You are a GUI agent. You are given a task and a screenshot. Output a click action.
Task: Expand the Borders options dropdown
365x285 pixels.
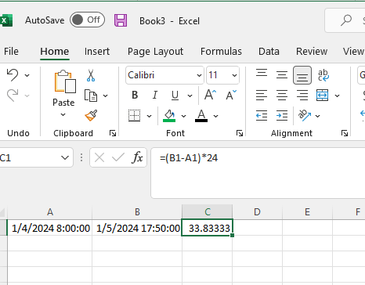coord(149,116)
